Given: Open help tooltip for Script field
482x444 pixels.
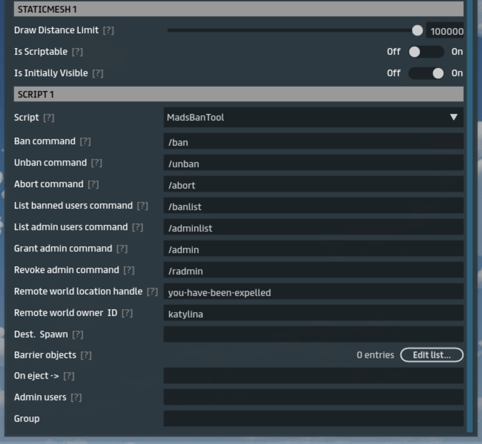Looking at the screenshot, I should pos(49,118).
